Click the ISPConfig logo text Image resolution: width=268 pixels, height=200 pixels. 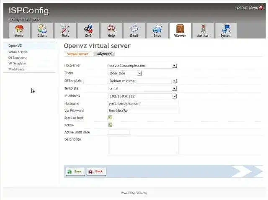pos(29,10)
